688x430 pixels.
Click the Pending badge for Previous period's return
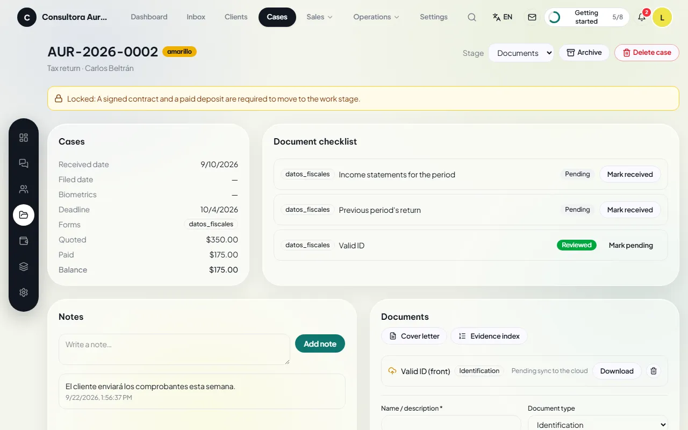pyautogui.click(x=577, y=210)
